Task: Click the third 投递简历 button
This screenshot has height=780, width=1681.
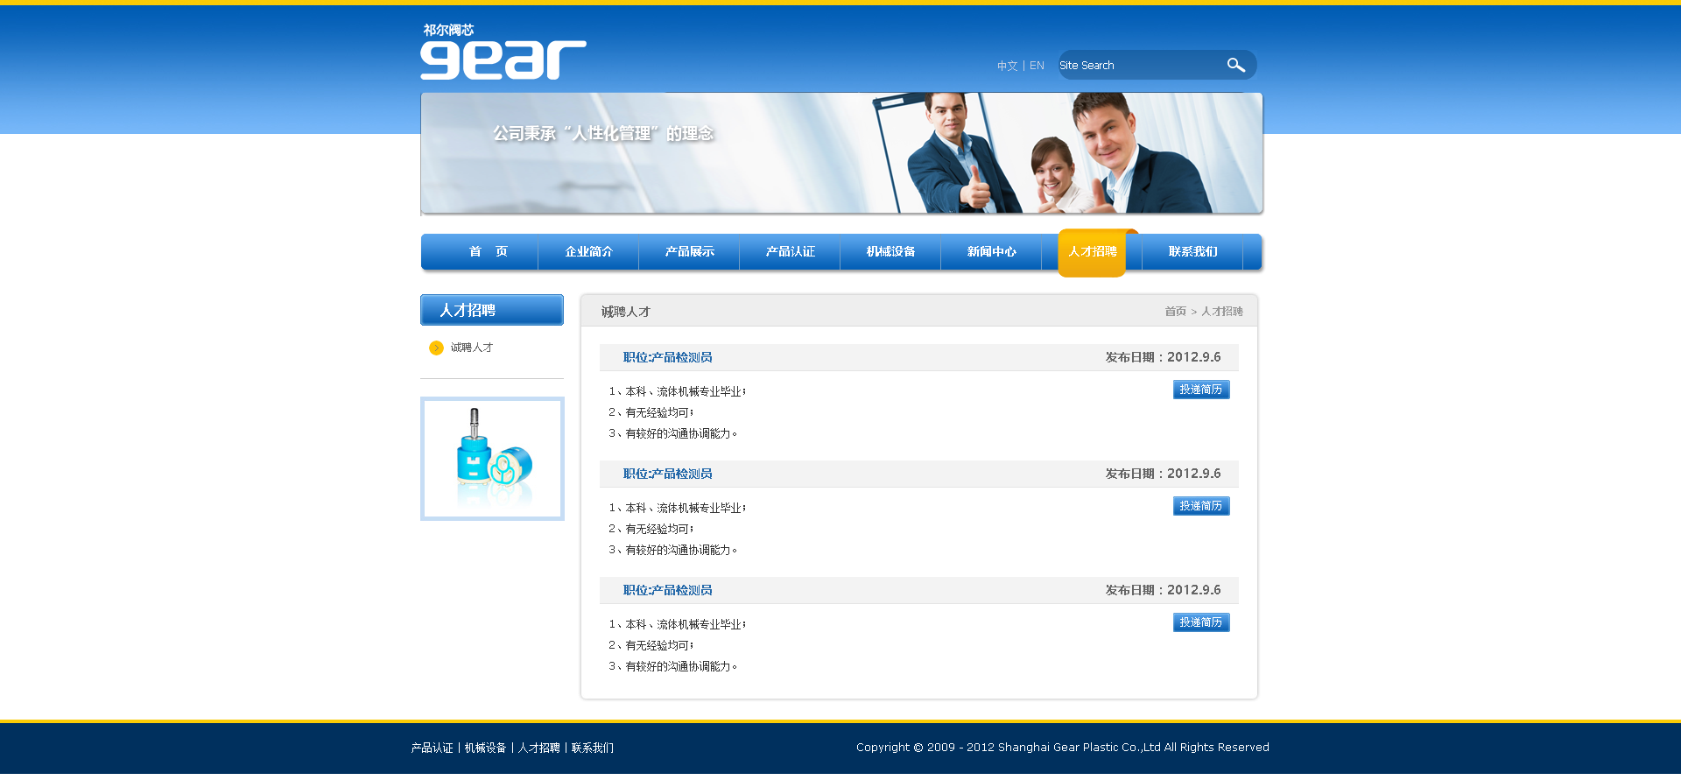Action: [x=1200, y=622]
